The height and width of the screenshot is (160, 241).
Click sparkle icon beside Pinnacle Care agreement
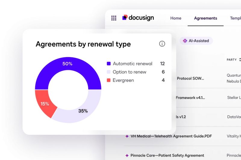tap(127, 155)
